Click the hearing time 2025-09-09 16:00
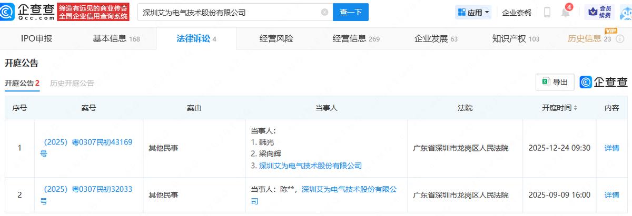 [559, 195]
